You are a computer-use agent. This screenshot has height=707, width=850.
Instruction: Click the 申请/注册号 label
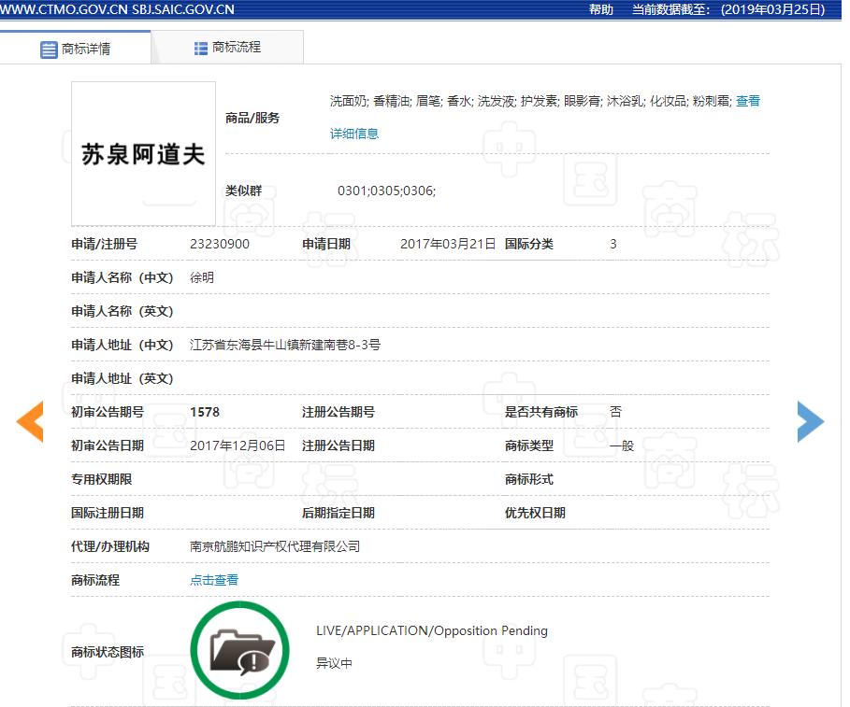pos(105,244)
